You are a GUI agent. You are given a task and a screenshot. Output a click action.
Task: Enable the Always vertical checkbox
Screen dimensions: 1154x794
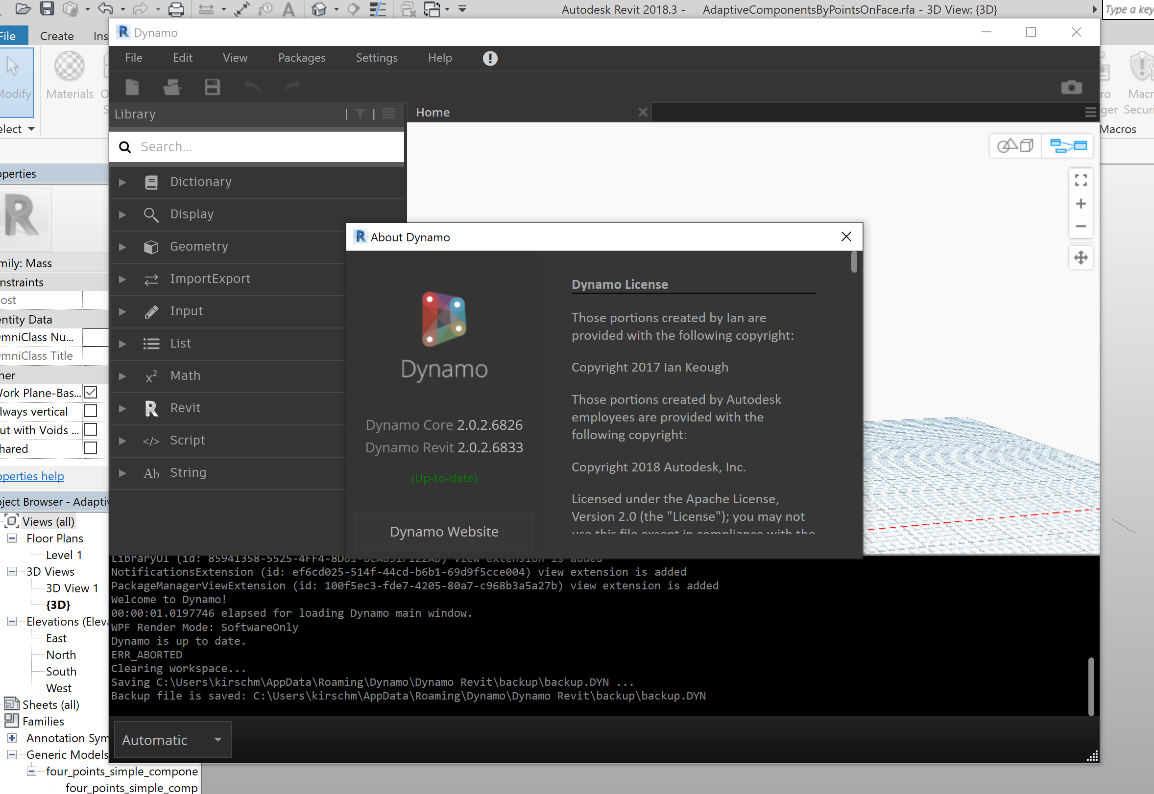(91, 411)
